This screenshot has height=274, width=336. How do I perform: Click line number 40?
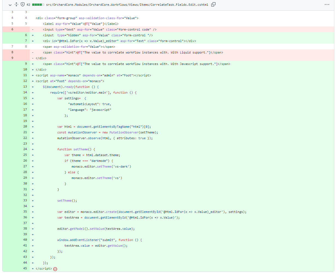[x=25, y=240]
